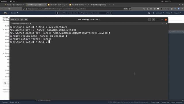Open the Global region dropdown
The height and width of the screenshot is (104, 184).
pos(169,13)
